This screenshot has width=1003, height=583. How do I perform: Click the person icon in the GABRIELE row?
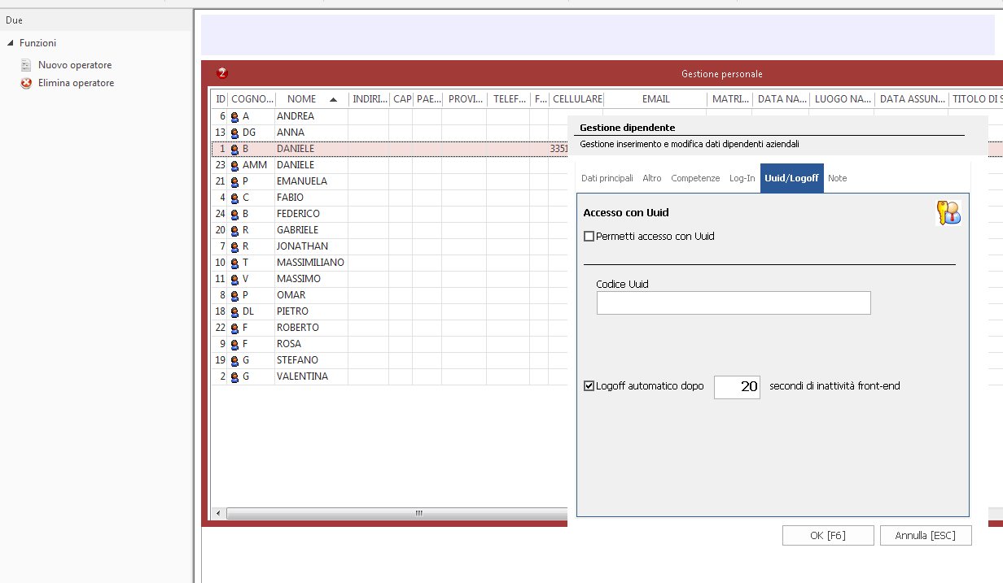234,231
